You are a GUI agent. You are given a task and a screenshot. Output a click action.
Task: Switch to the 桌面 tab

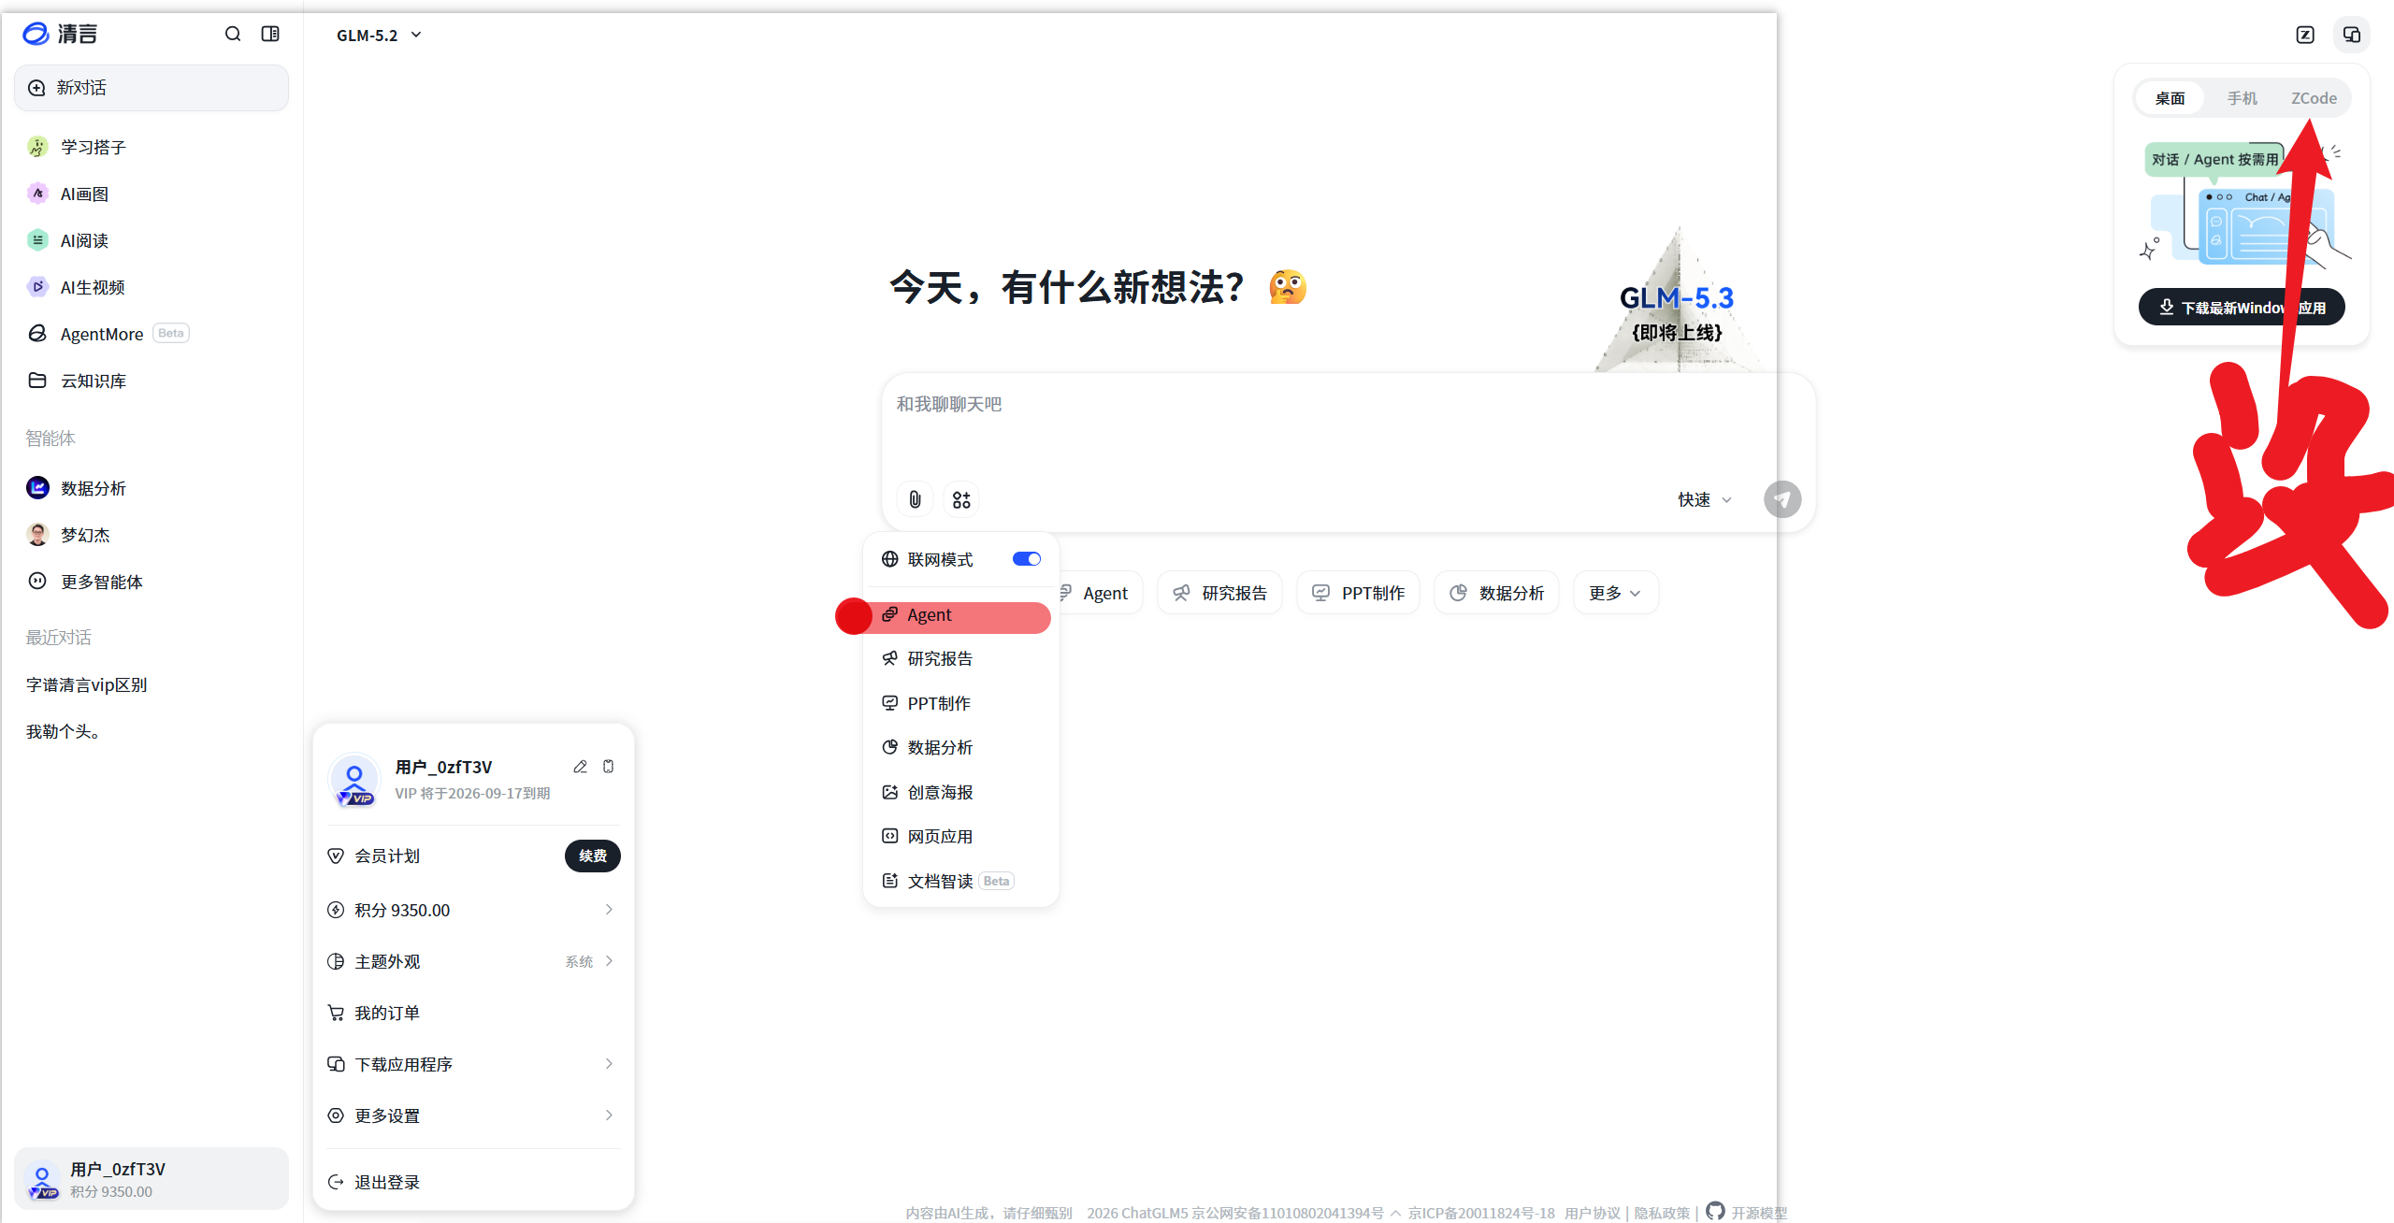pos(2170,98)
